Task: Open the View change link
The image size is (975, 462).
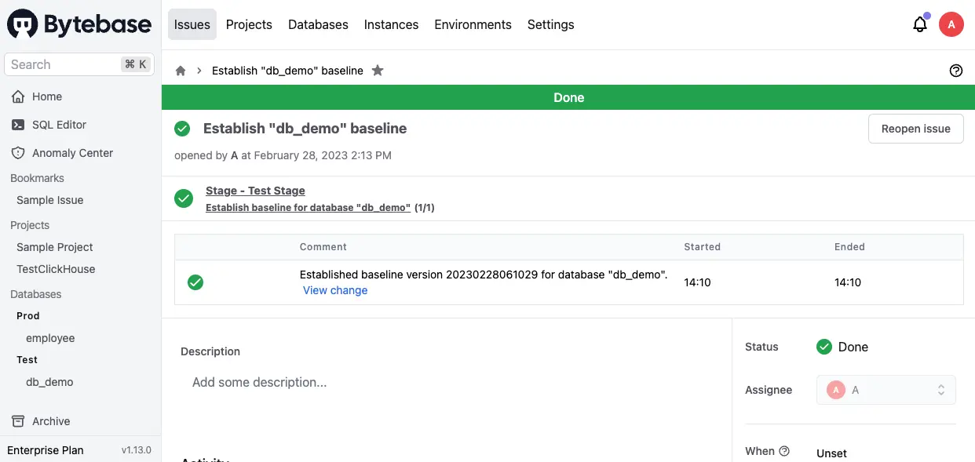Action: coord(335,290)
